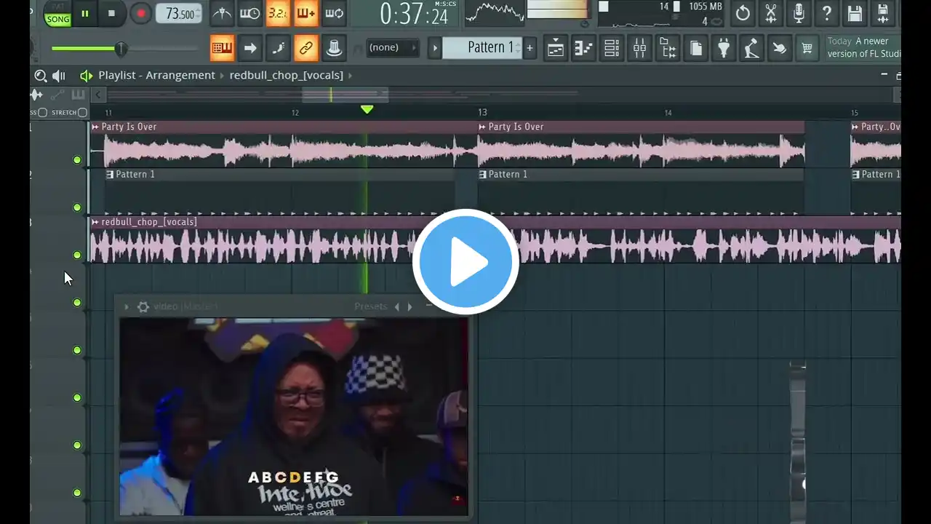This screenshot has width=931, height=524.
Task: Select the waveform icon below the playlist header
Action: coord(36,95)
